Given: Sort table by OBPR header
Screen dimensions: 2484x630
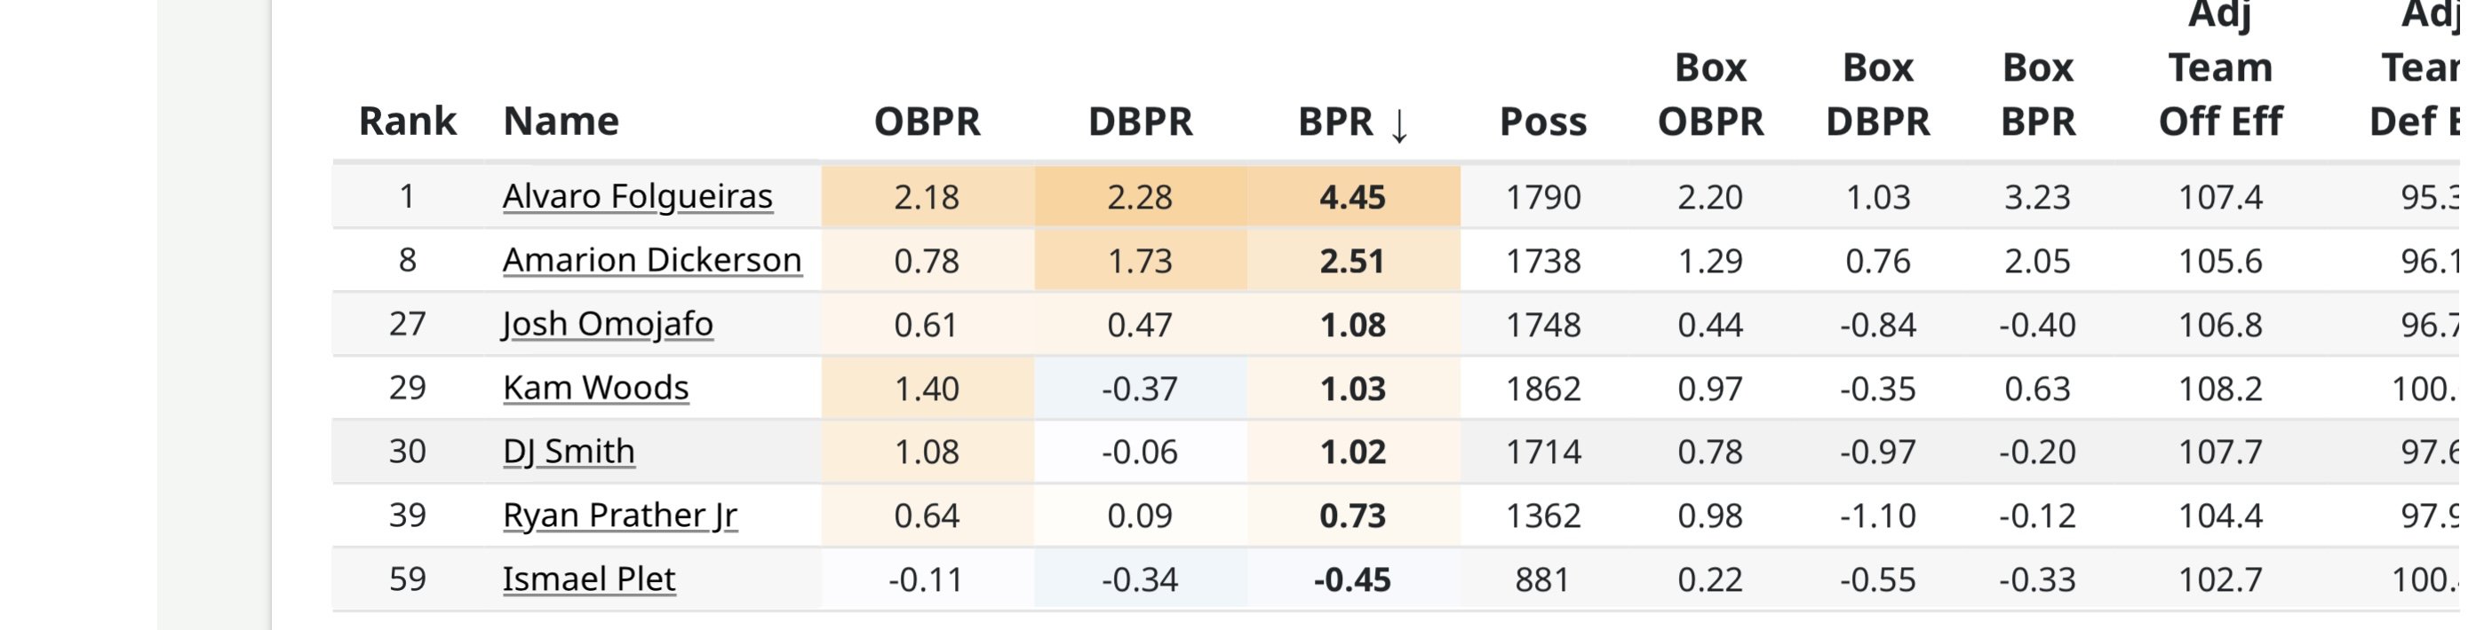Looking at the screenshot, I should click(927, 122).
